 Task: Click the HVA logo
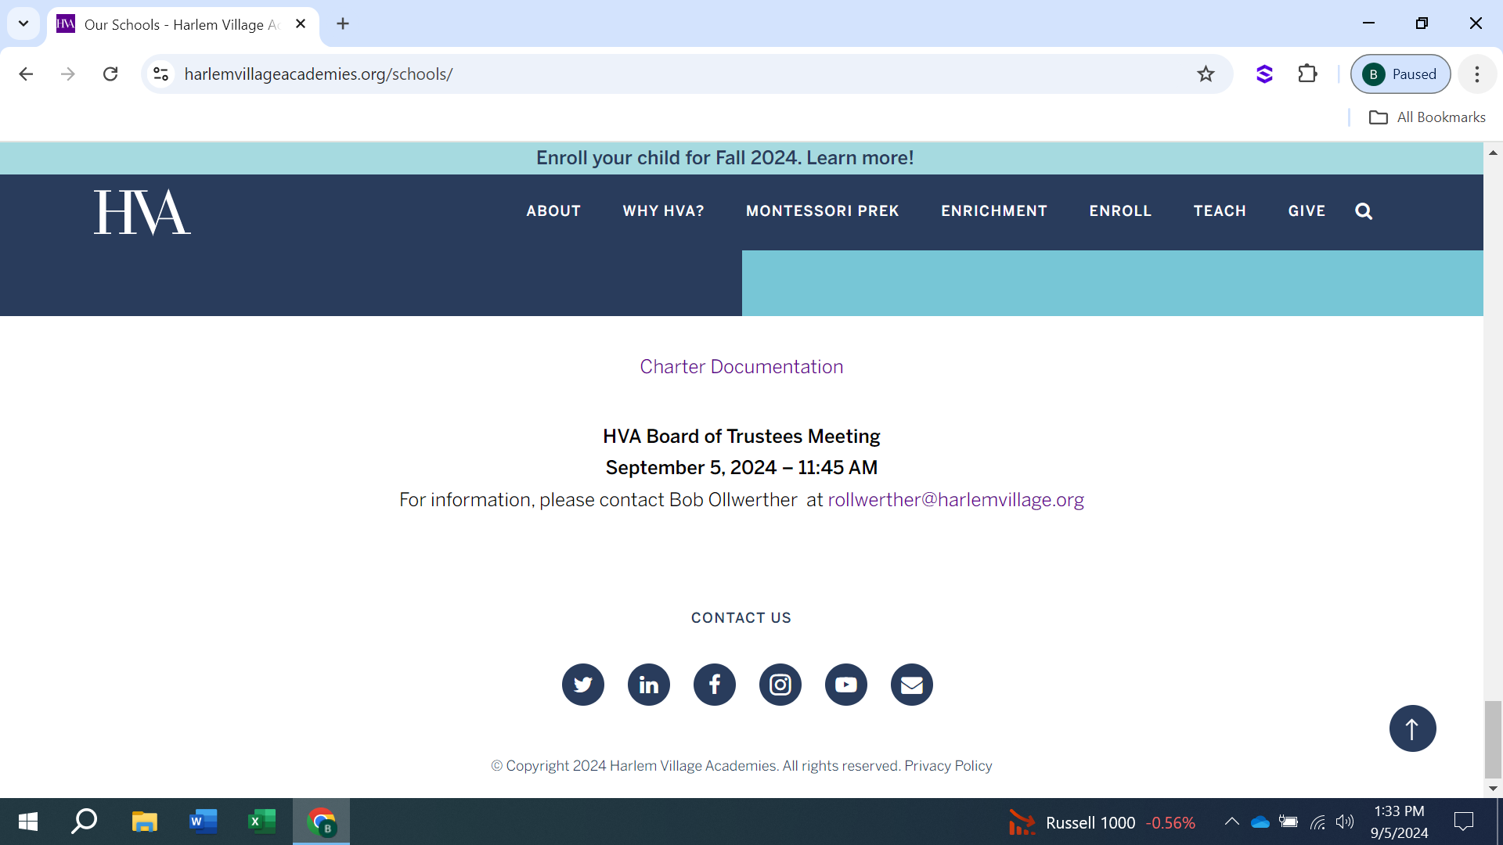coord(142,212)
